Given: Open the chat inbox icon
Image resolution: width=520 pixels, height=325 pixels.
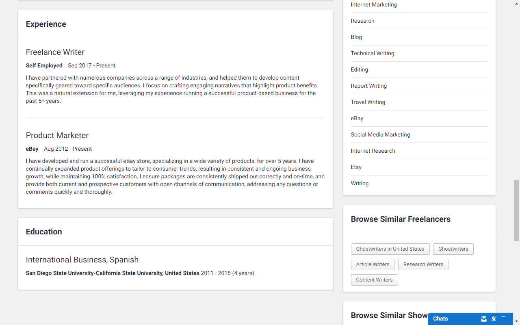Looking at the screenshot, I should [x=484, y=318].
